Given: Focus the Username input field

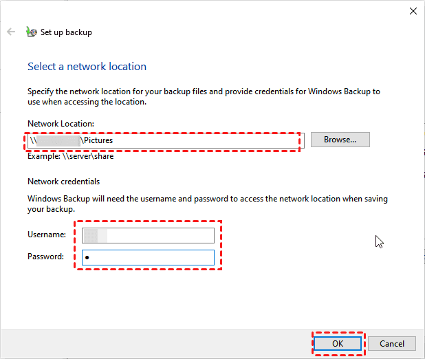Looking at the screenshot, I should click(148, 235).
